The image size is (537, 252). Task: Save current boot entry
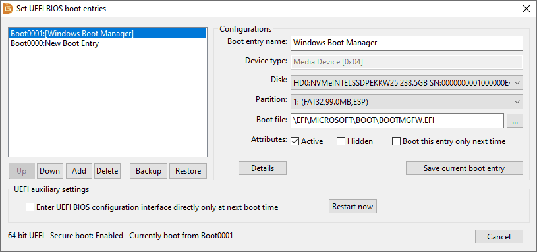click(464, 168)
